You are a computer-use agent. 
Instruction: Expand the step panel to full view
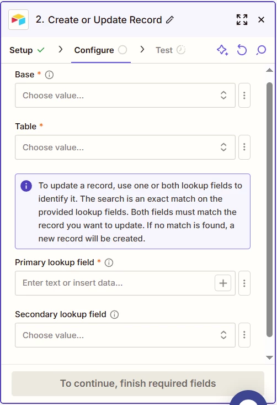(x=242, y=20)
